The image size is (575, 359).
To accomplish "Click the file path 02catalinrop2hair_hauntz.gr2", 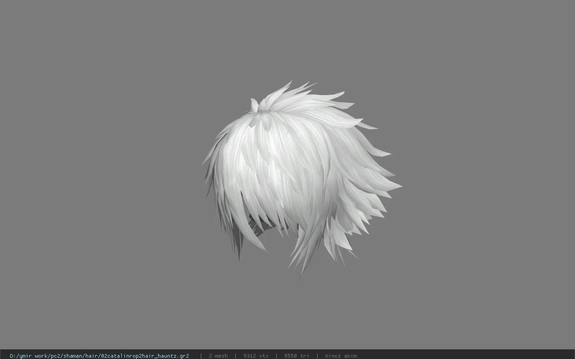I will [x=99, y=356].
